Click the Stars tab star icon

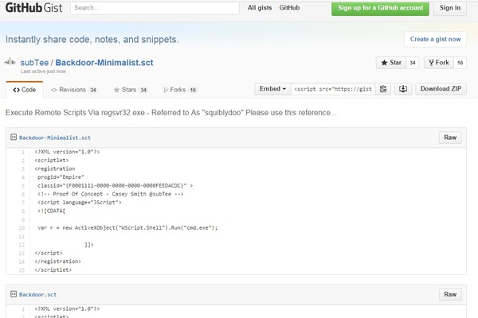116,90
